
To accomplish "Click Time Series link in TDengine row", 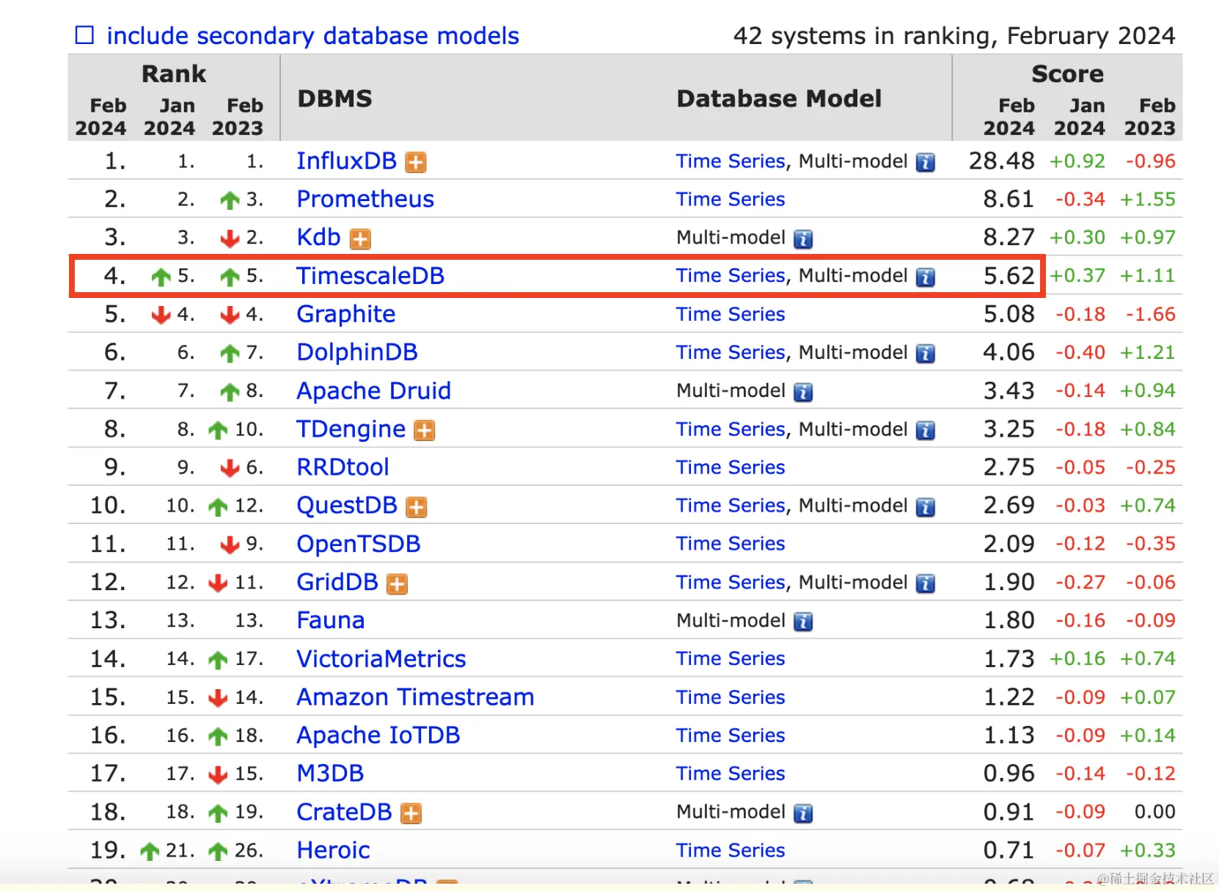I will [x=731, y=429].
